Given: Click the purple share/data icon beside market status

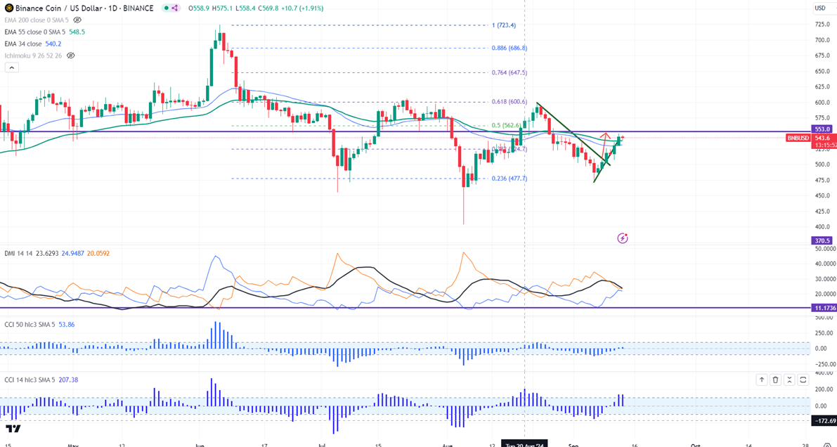Looking at the screenshot, I should point(174,8).
